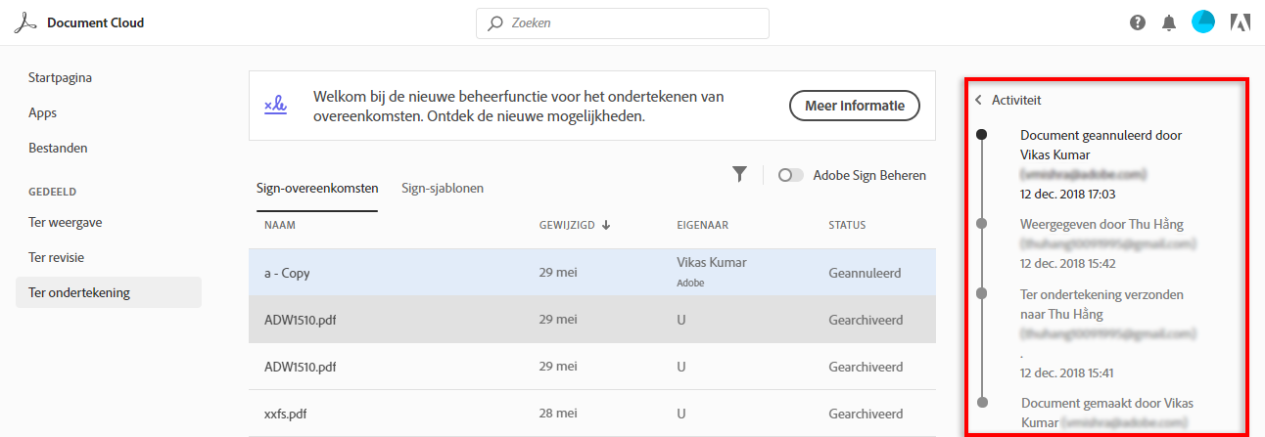Click the Meer Informatie button
The image size is (1265, 437).
(x=854, y=106)
